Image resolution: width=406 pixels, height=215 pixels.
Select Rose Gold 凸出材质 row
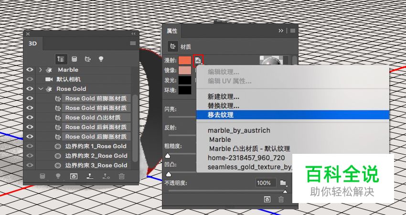point(96,118)
